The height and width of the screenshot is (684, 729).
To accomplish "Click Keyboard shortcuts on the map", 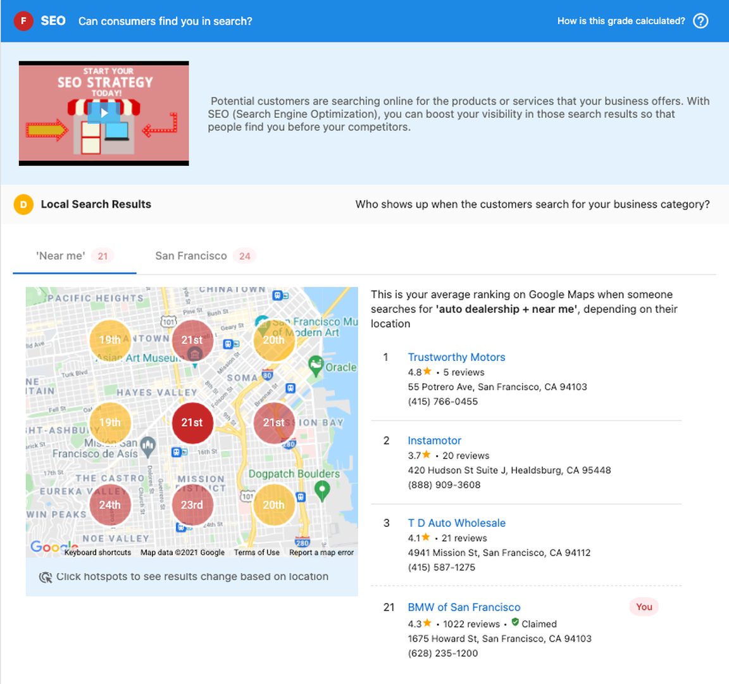I will point(97,552).
